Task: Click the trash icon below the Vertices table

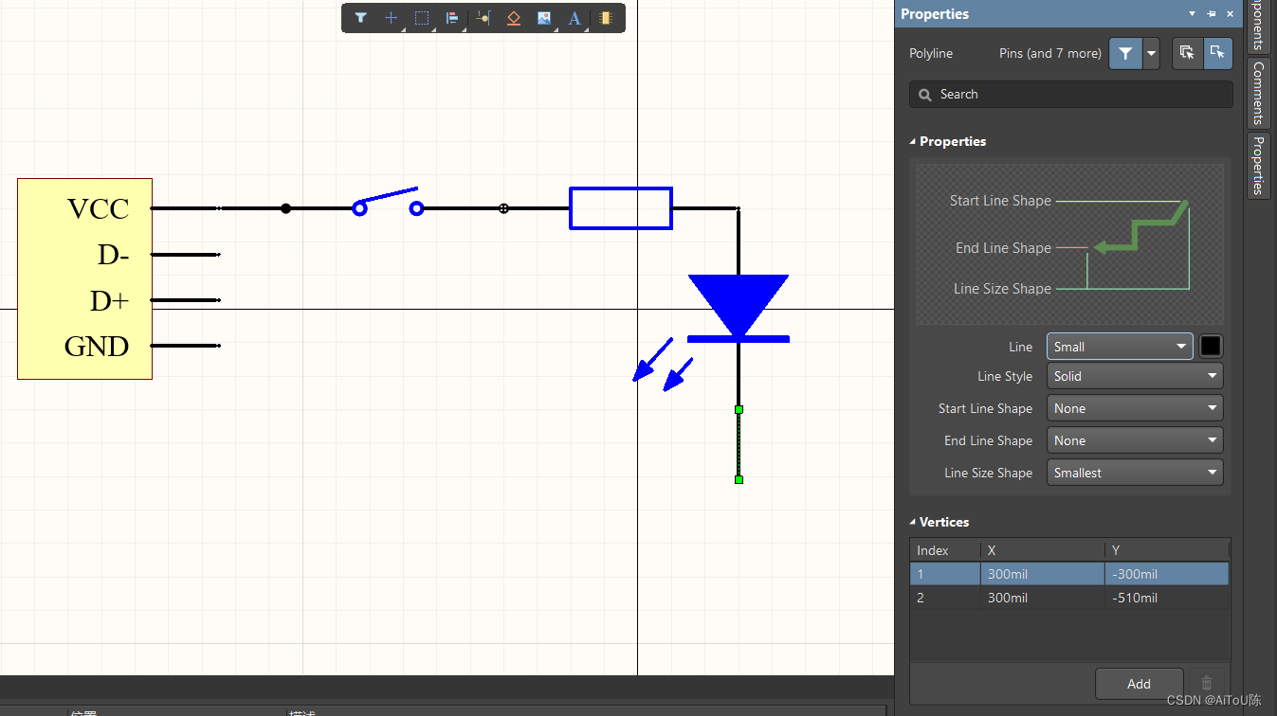Action: pos(1206,682)
